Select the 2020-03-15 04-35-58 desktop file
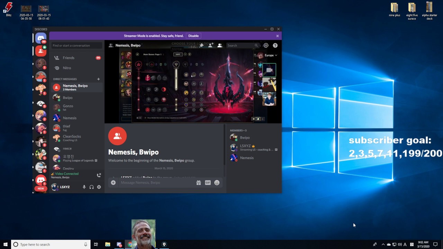This screenshot has height=249, width=443. (26, 12)
